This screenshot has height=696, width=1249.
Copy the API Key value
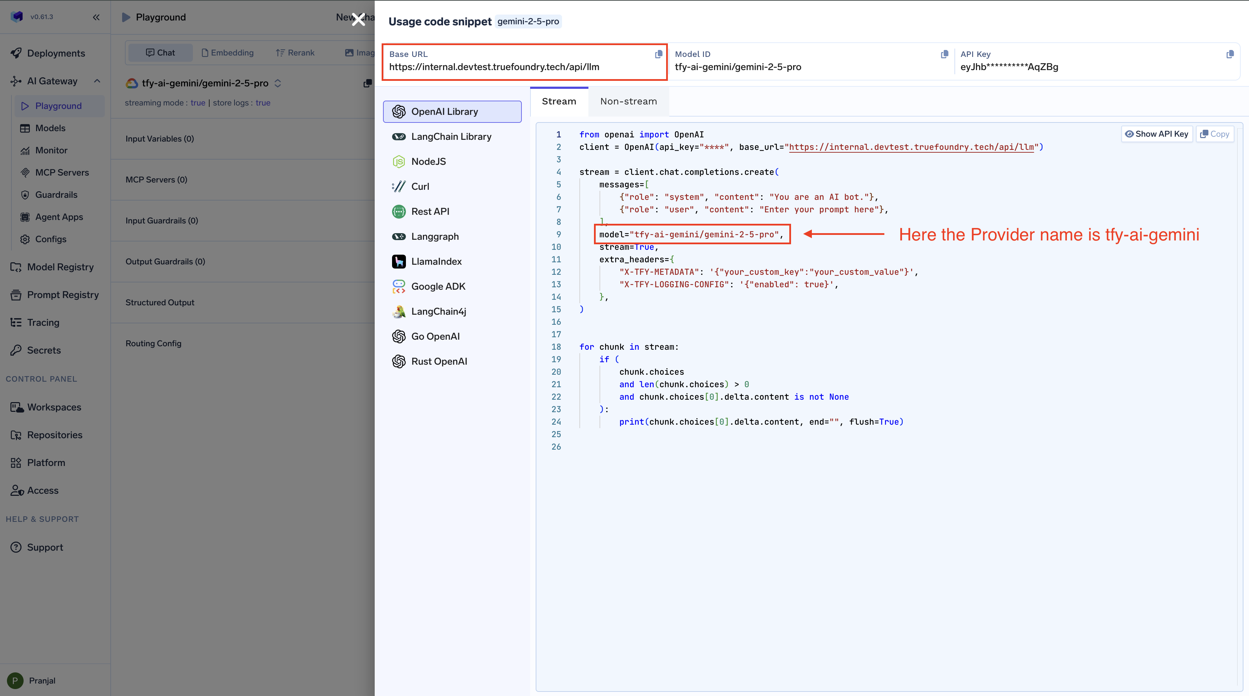1230,54
